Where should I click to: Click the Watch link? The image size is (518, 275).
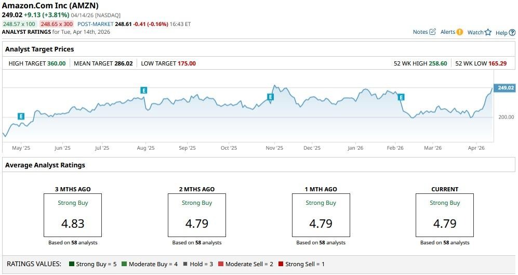pyautogui.click(x=475, y=32)
